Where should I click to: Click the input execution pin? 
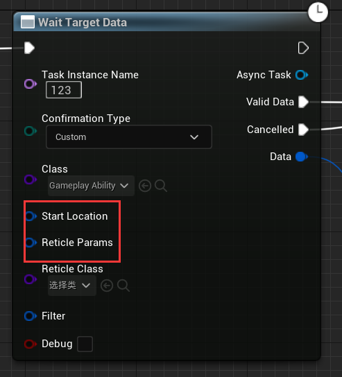coord(29,48)
